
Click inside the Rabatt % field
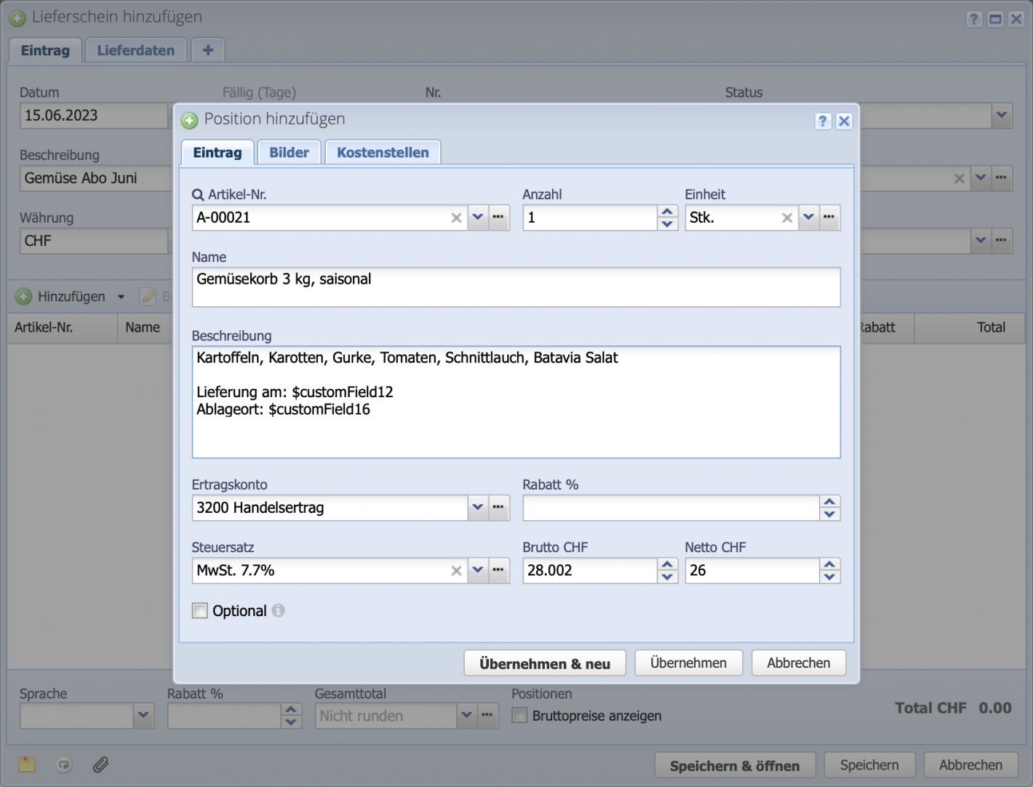[x=669, y=508]
